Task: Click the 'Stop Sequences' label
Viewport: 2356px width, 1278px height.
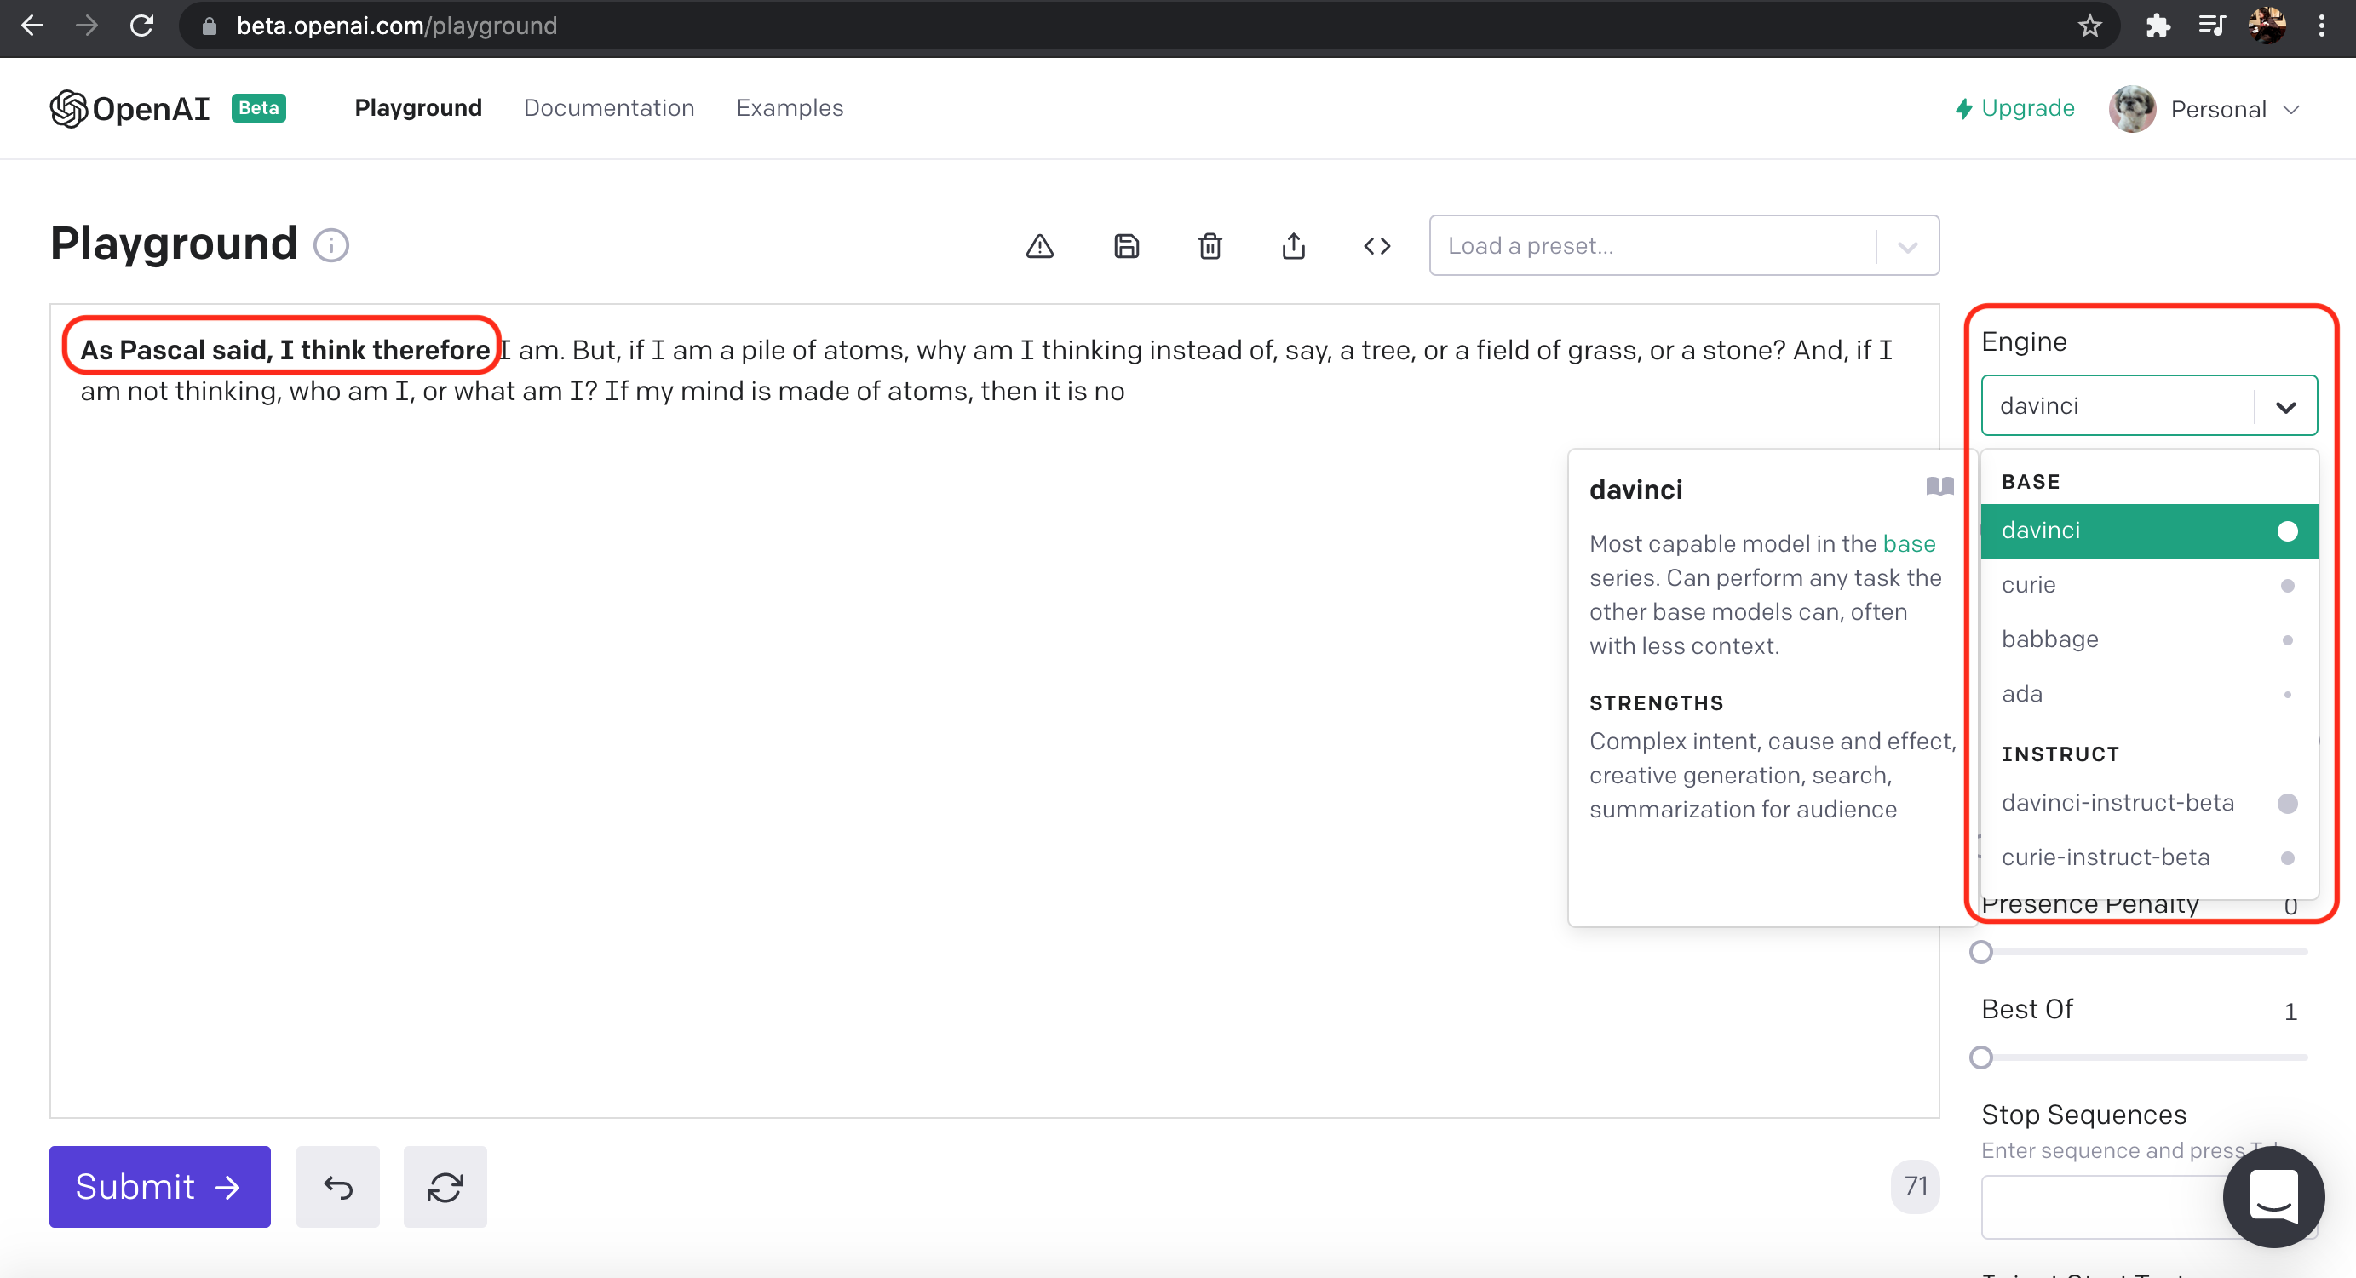Action: tap(2083, 1115)
